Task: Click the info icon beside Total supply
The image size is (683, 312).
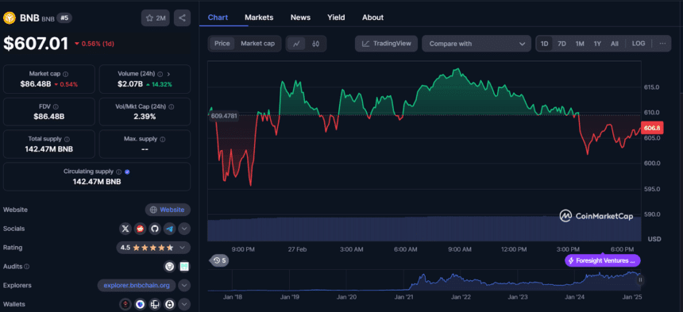Action: pyautogui.click(x=67, y=139)
